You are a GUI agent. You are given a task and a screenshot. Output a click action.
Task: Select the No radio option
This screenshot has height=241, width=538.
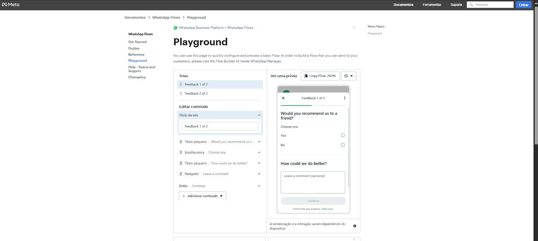coord(343,145)
